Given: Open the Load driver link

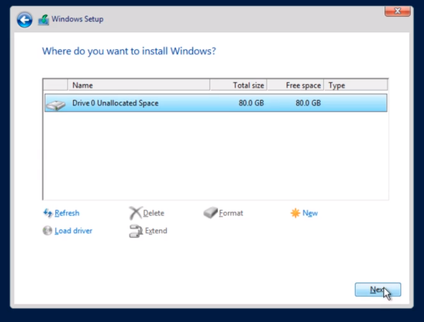Looking at the screenshot, I should (x=73, y=231).
